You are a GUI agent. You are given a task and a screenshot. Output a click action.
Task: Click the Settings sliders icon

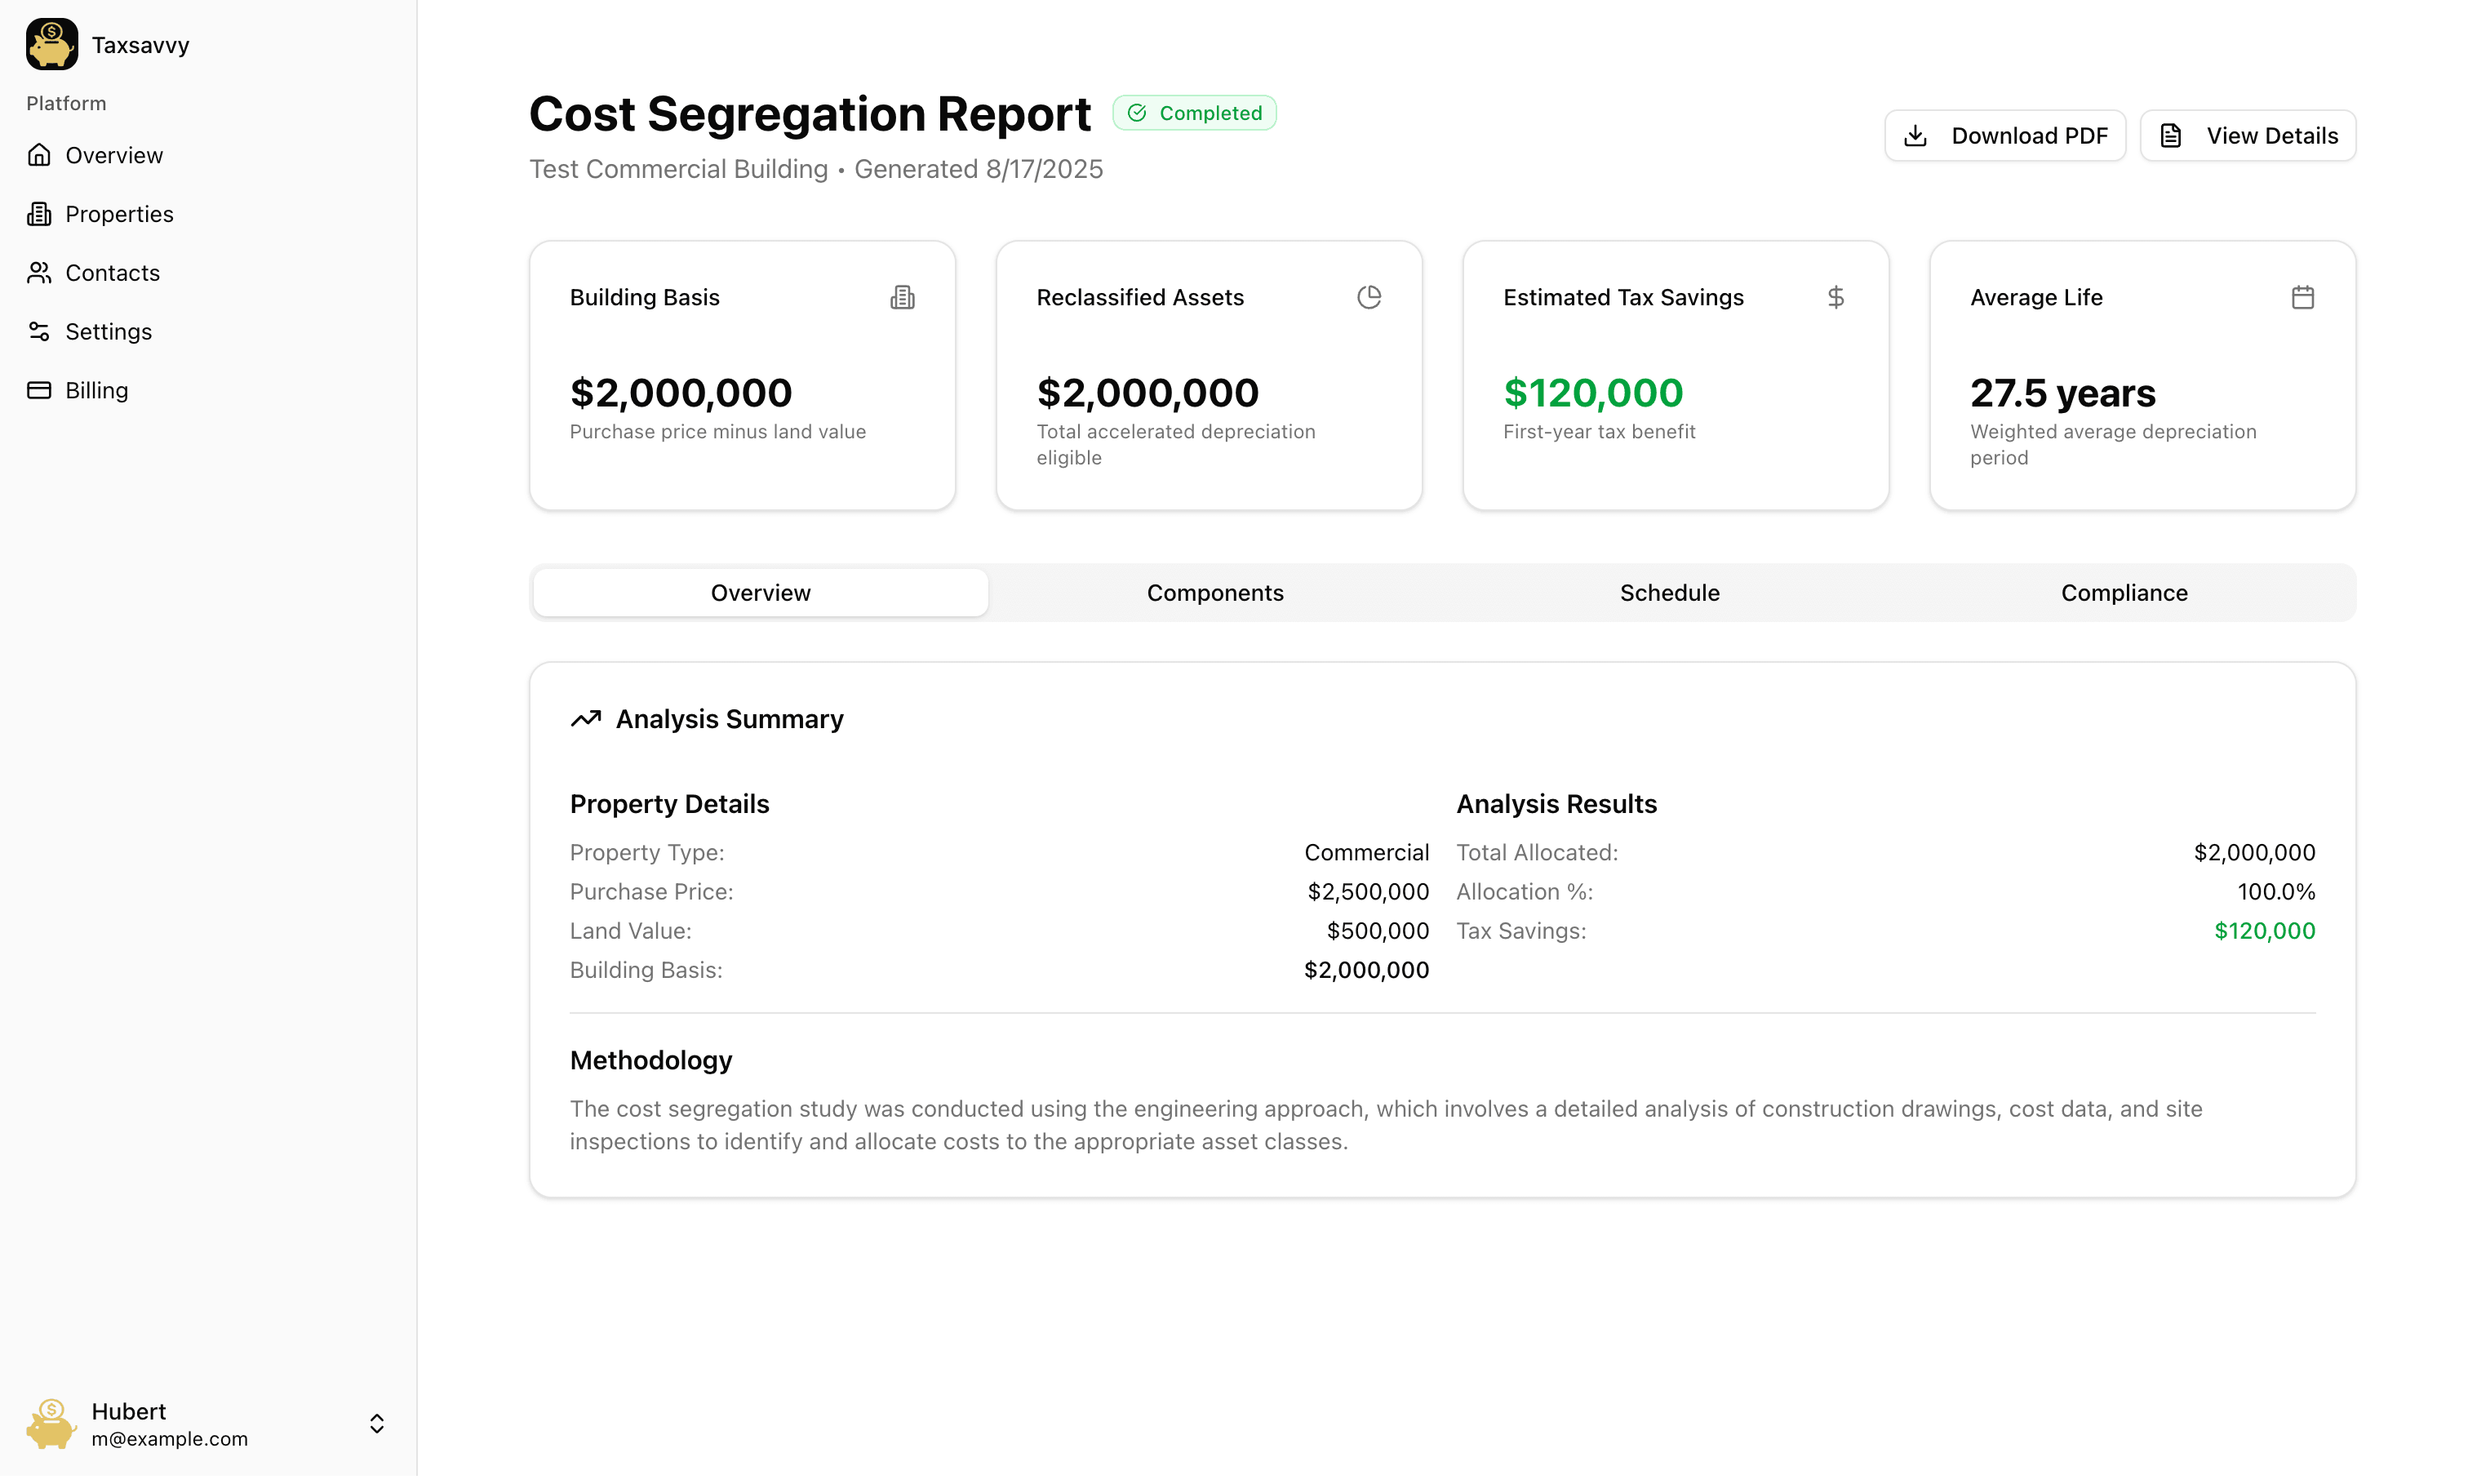[39, 331]
